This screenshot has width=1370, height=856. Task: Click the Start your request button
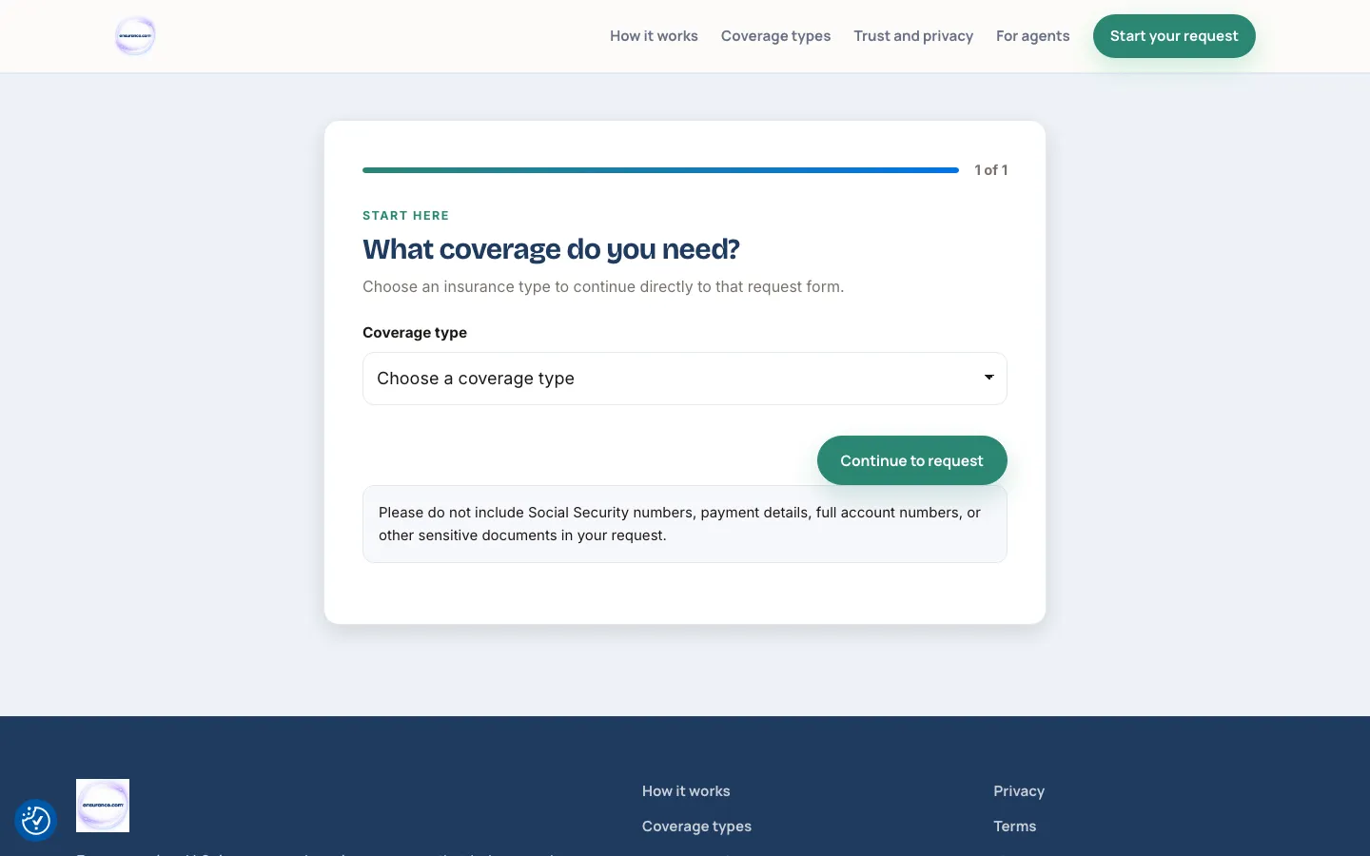[1174, 36]
